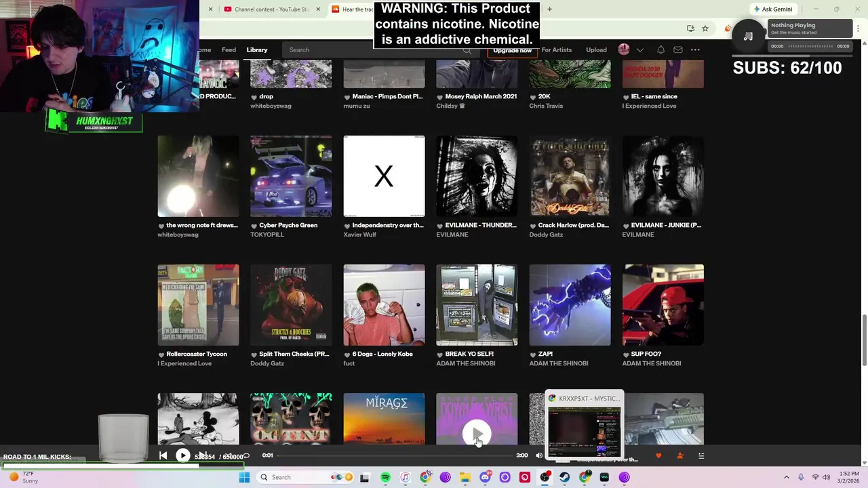Image resolution: width=868 pixels, height=488 pixels.
Task: Toggle the heart on the 'ZAP!' track
Action: (532, 354)
